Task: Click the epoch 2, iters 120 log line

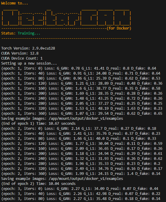Action: (x=82, y=144)
